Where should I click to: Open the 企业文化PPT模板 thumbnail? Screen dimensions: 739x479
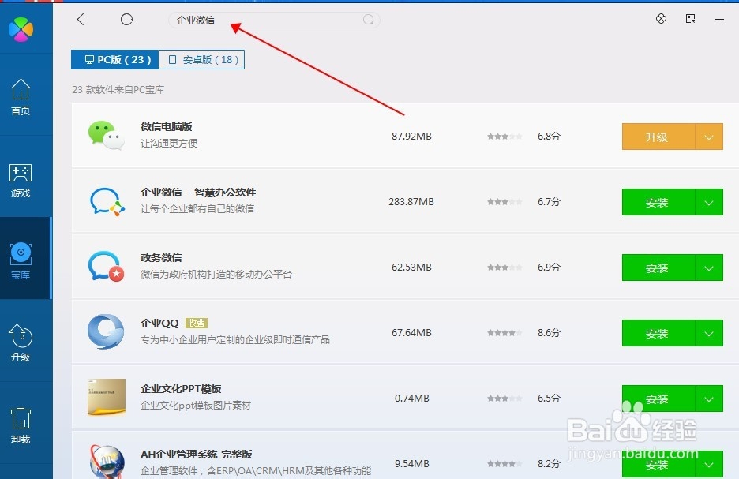tap(107, 398)
